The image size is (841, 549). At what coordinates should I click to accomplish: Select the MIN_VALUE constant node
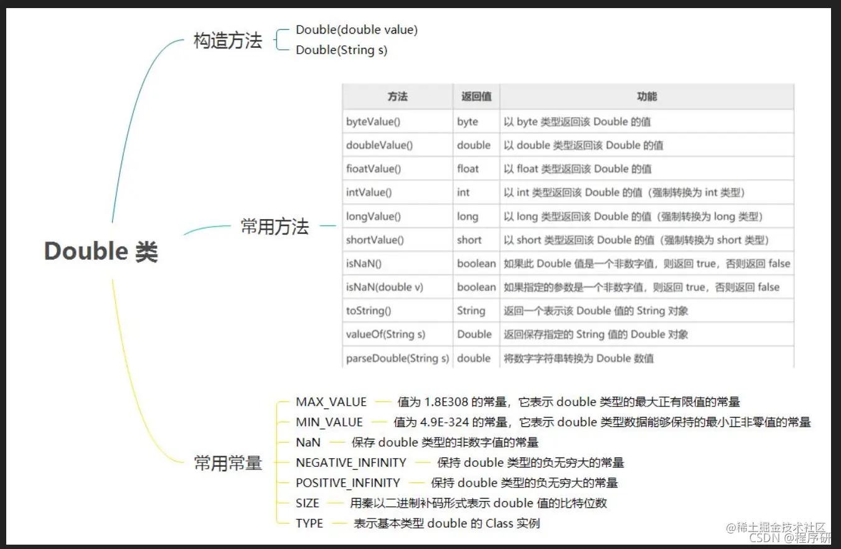pos(329,422)
